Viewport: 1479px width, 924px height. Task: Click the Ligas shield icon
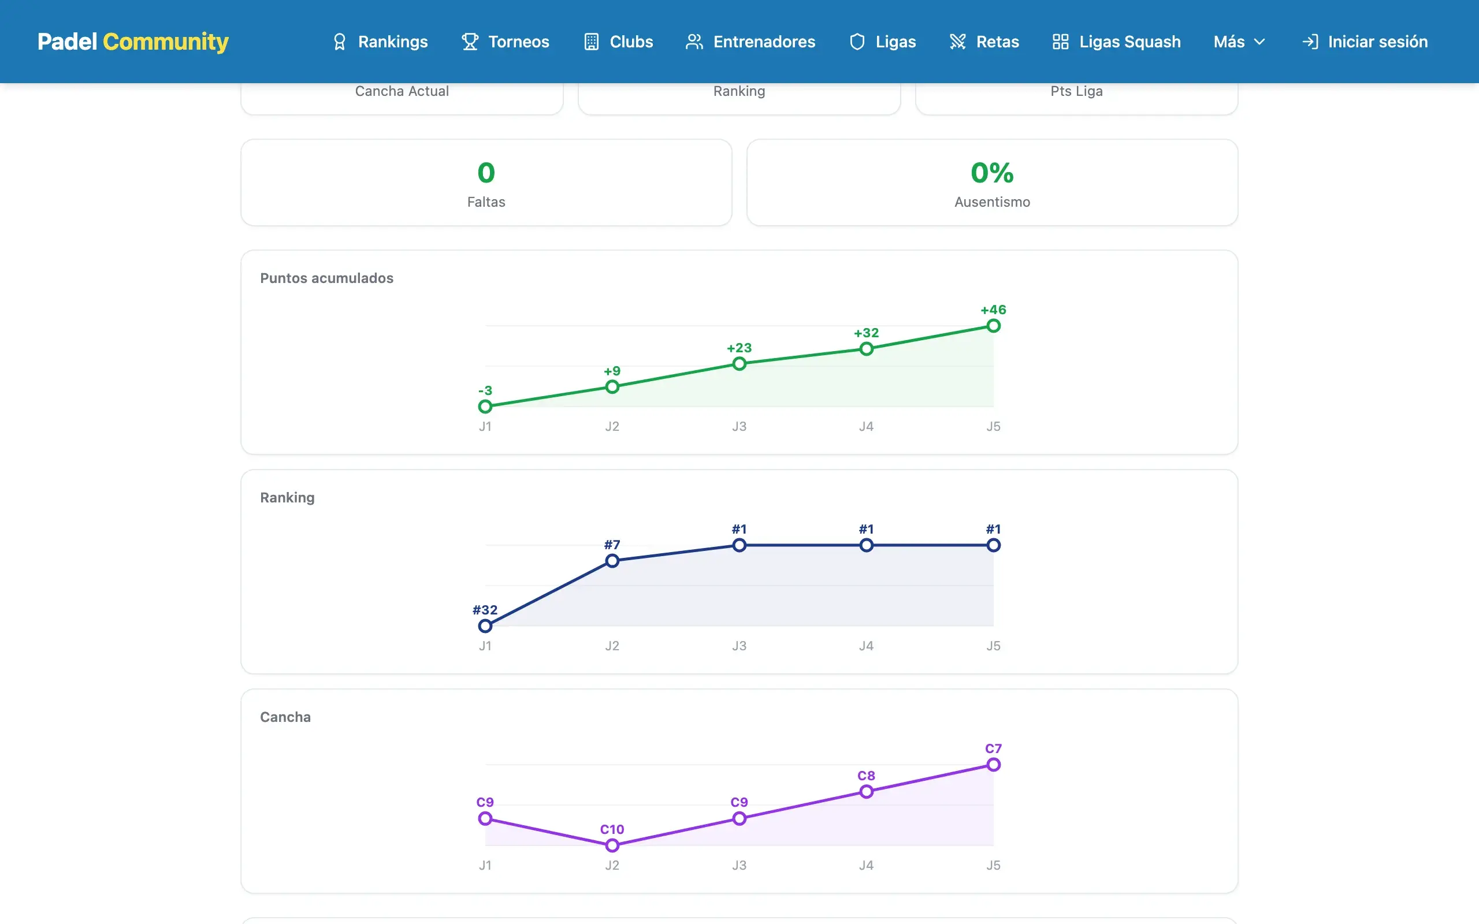pyautogui.click(x=857, y=42)
